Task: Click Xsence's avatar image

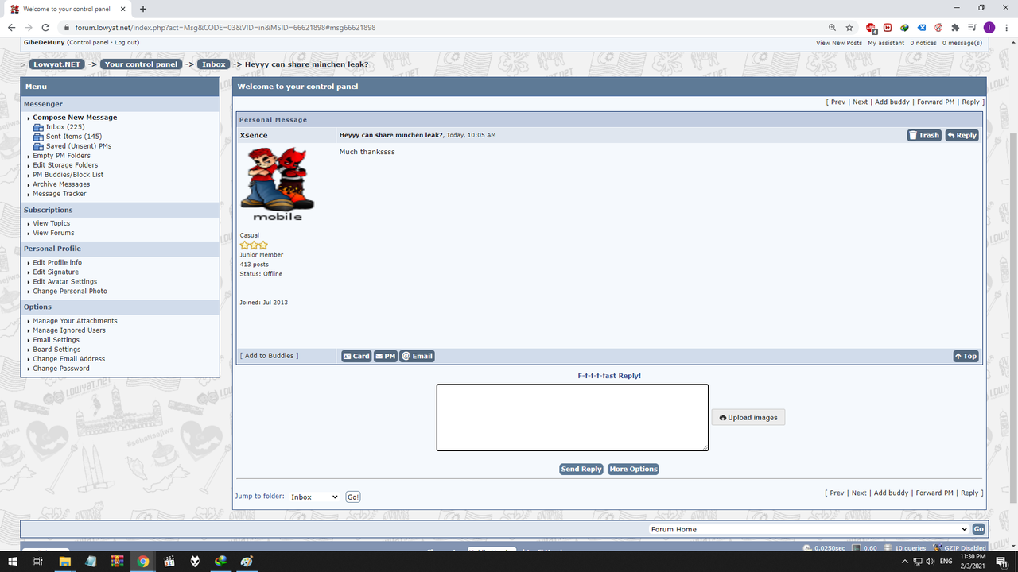Action: (278, 184)
